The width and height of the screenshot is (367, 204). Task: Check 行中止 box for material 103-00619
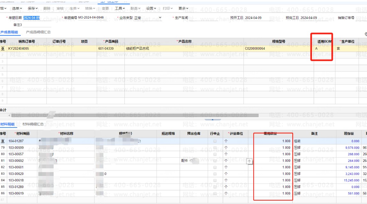tap(215, 193)
